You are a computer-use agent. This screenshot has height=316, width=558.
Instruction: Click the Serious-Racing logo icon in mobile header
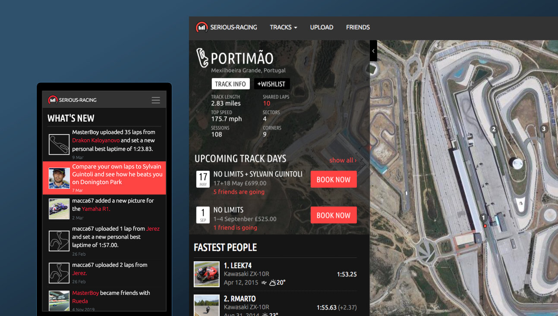(x=53, y=100)
